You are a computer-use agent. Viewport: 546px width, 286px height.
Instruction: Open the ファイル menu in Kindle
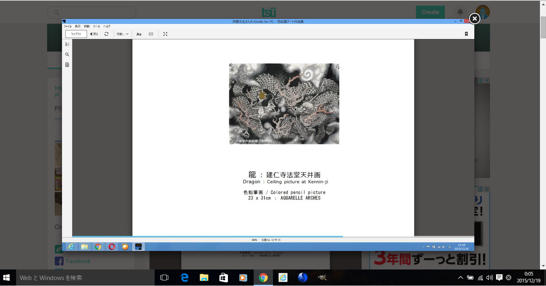[x=67, y=27]
